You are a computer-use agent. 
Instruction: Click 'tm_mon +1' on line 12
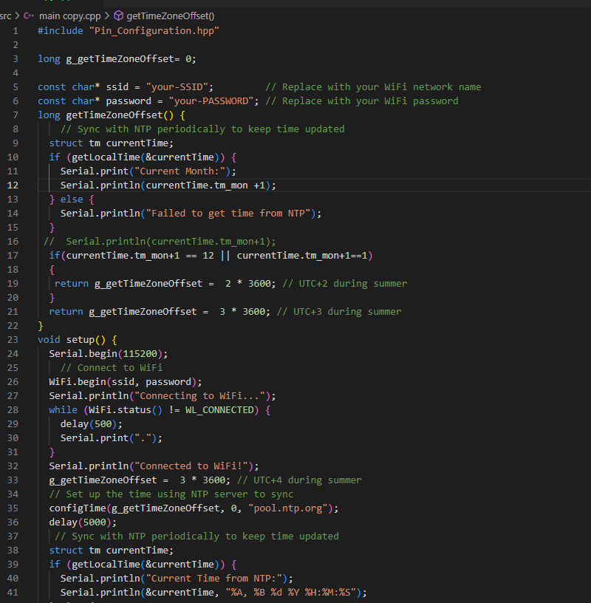tap(239, 185)
